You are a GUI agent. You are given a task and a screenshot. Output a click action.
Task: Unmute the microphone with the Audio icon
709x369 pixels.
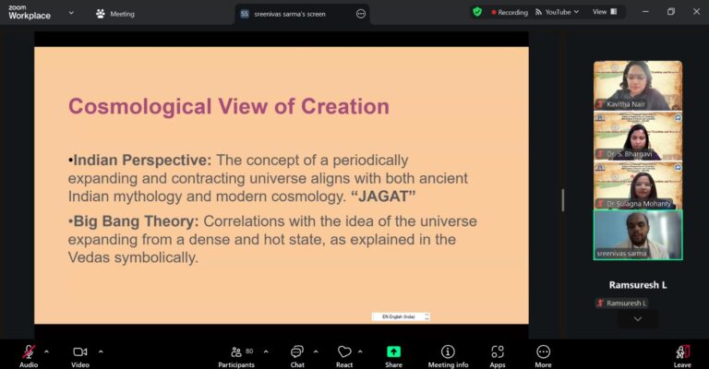click(x=29, y=351)
